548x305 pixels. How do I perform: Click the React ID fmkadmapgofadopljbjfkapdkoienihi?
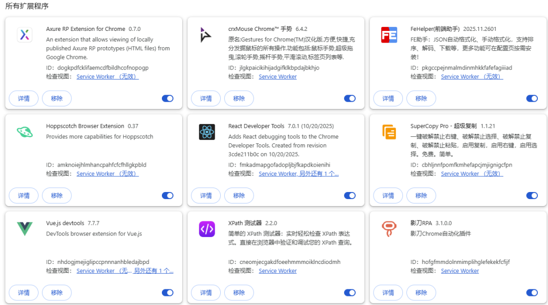285,164
